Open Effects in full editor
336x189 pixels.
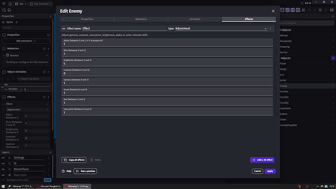click(44, 97)
